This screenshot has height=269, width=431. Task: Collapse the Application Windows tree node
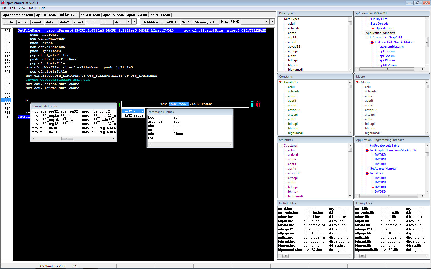362,33
